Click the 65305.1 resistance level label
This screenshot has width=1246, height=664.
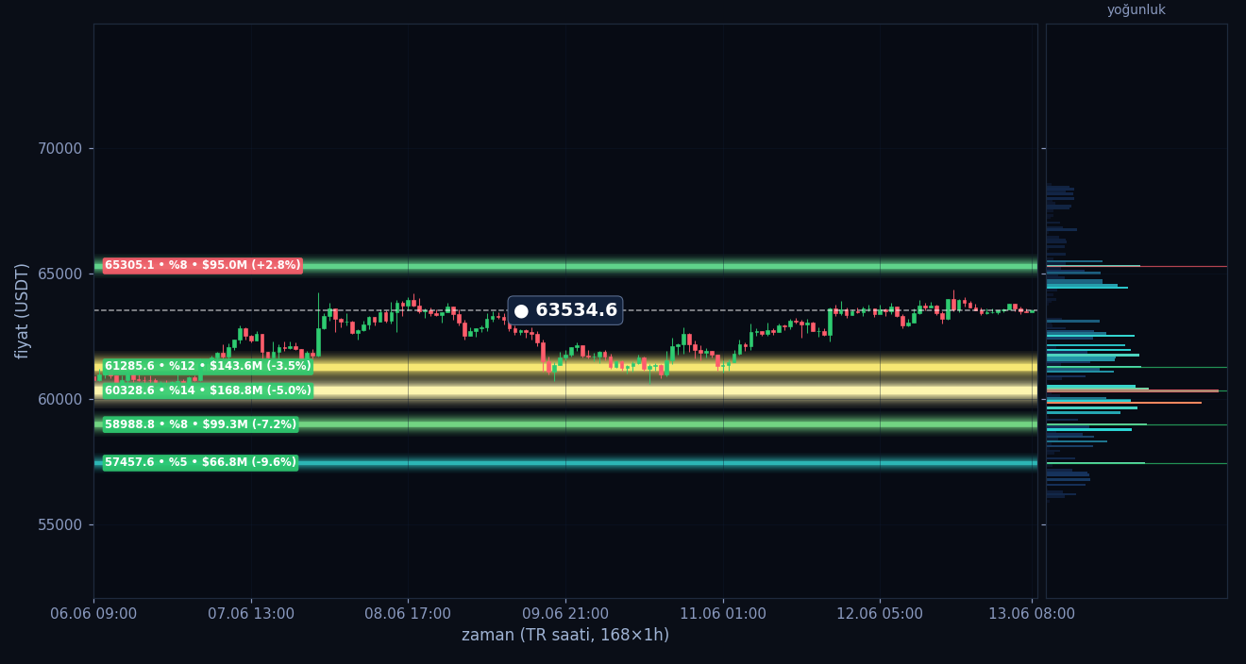click(202, 266)
